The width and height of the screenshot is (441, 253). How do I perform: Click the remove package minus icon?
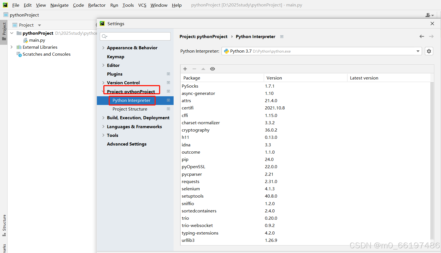pyautogui.click(x=194, y=69)
